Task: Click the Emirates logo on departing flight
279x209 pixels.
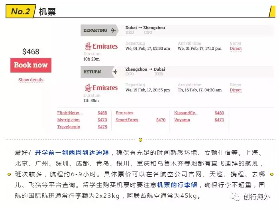Action: point(101,46)
